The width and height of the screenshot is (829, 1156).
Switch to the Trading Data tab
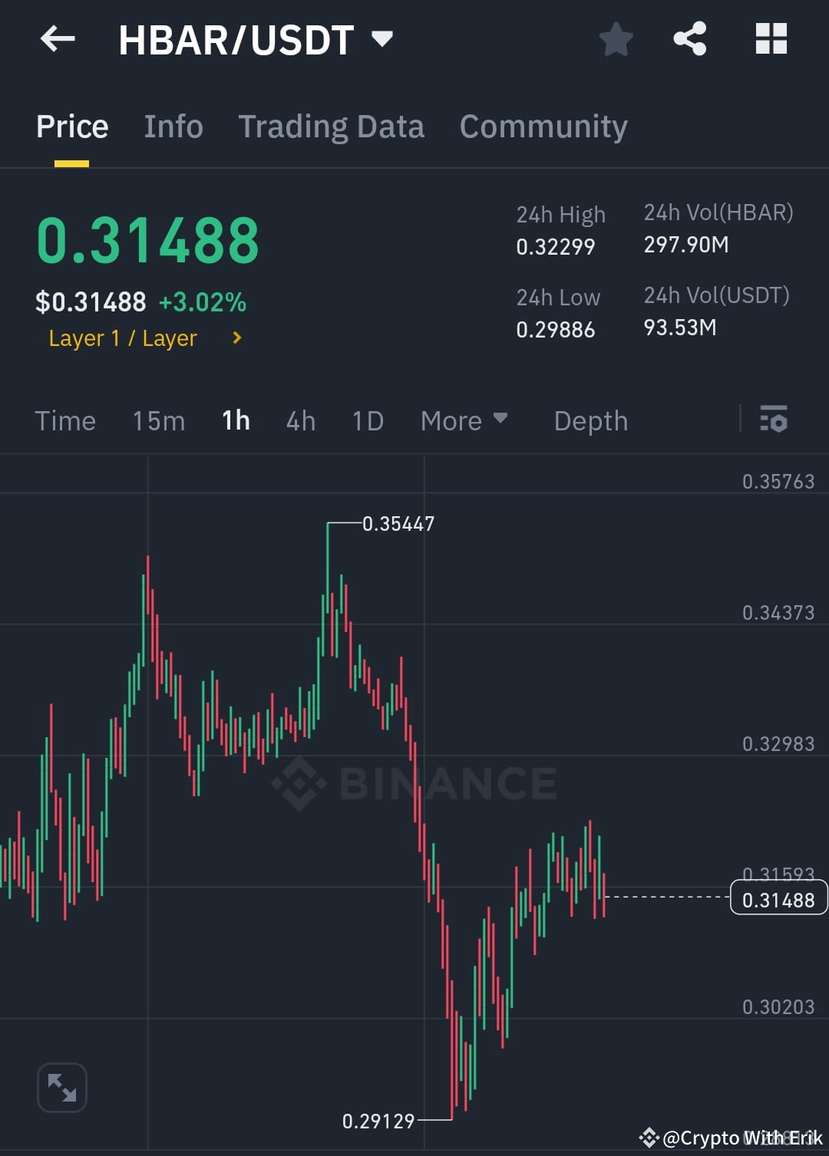(332, 126)
